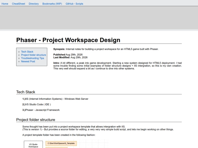The width and height of the screenshot is (198, 148).
Task: Click the C:\Dev\WorkSpaces\0_Template diagram label
Action: [61, 143]
